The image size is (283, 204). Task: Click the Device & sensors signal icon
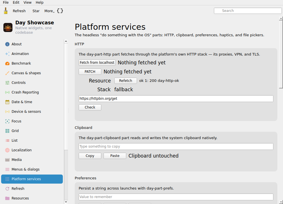7,111
